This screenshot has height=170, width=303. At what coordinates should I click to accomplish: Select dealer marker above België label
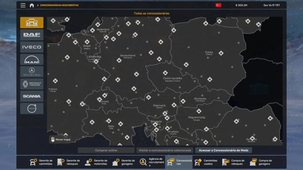[x=87, y=42]
